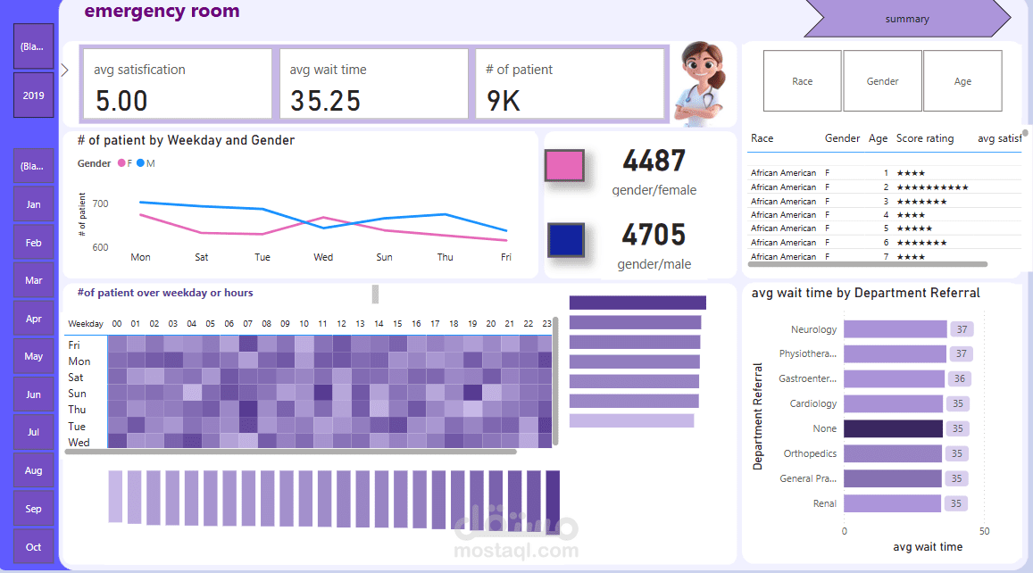Switch to the Race tab
Screen dimensions: 1033x573
tap(803, 81)
